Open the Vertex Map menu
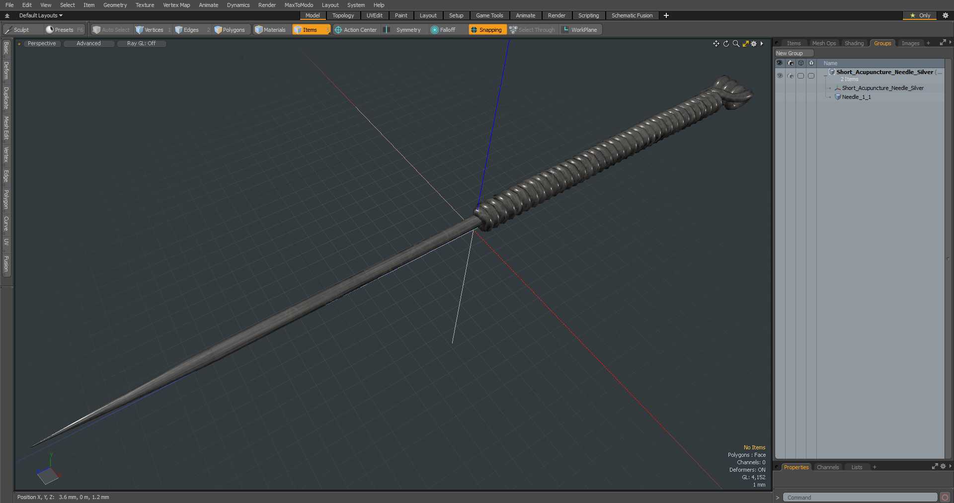Viewport: 954px width, 503px height. tap(176, 5)
